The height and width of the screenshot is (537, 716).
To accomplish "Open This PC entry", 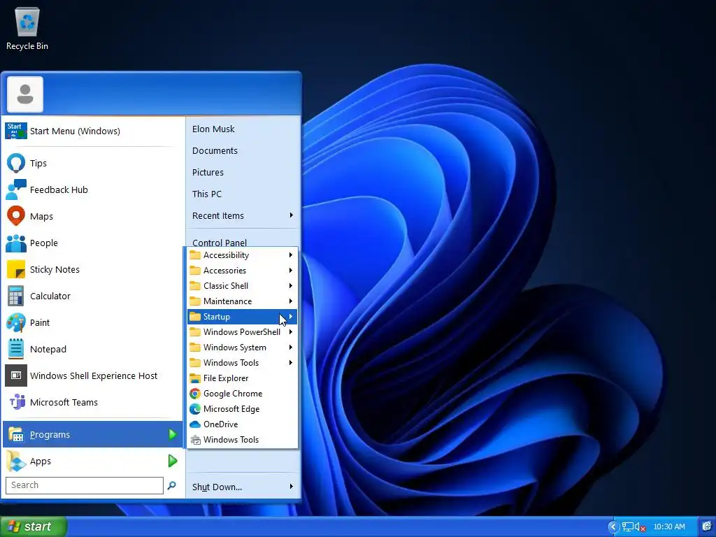I will (x=207, y=194).
